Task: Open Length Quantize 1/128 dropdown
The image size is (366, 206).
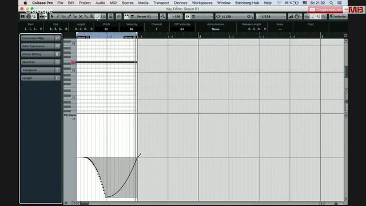Action: coord(270,17)
